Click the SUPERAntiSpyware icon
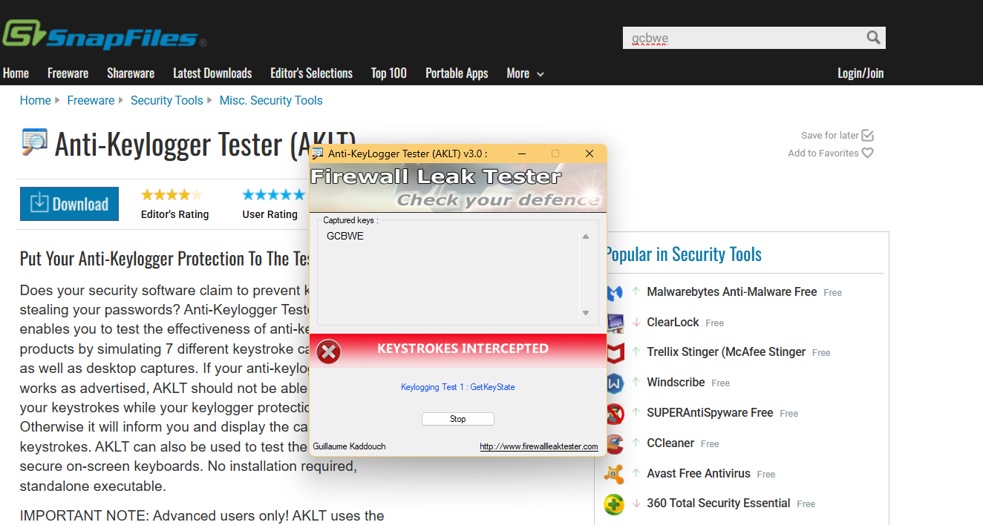Image resolution: width=983 pixels, height=525 pixels. point(615,413)
